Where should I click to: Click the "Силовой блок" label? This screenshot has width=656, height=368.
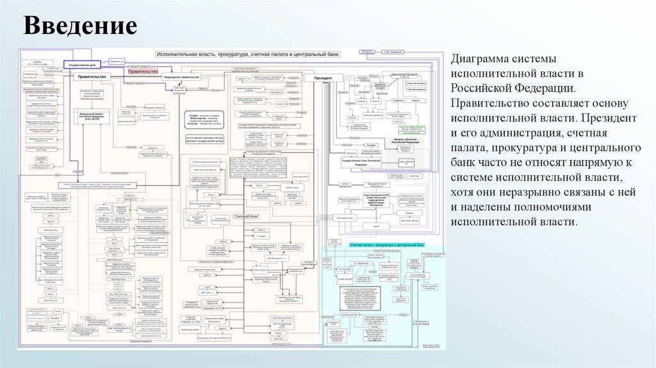[247, 217]
